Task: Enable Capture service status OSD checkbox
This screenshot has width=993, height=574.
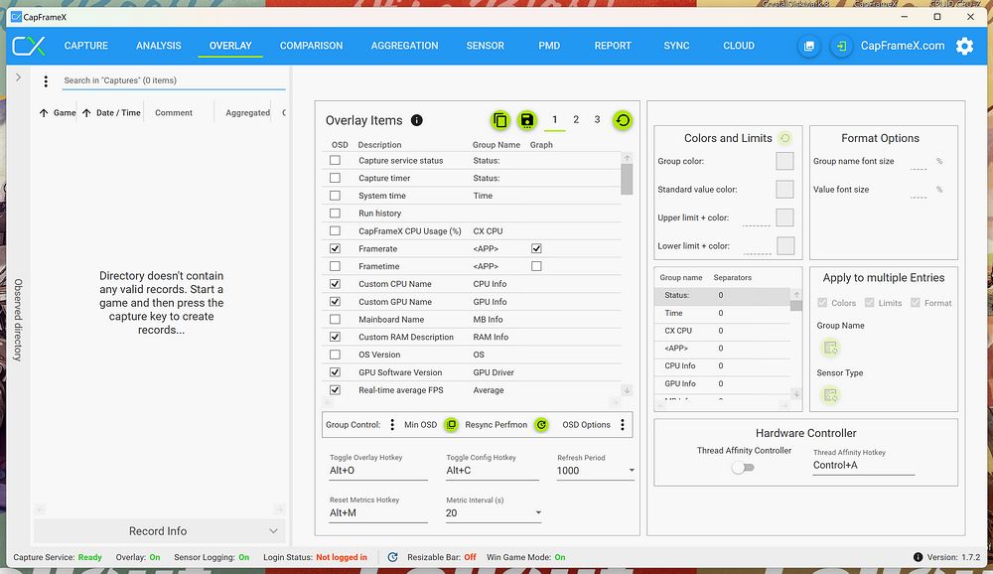Action: 335,160
